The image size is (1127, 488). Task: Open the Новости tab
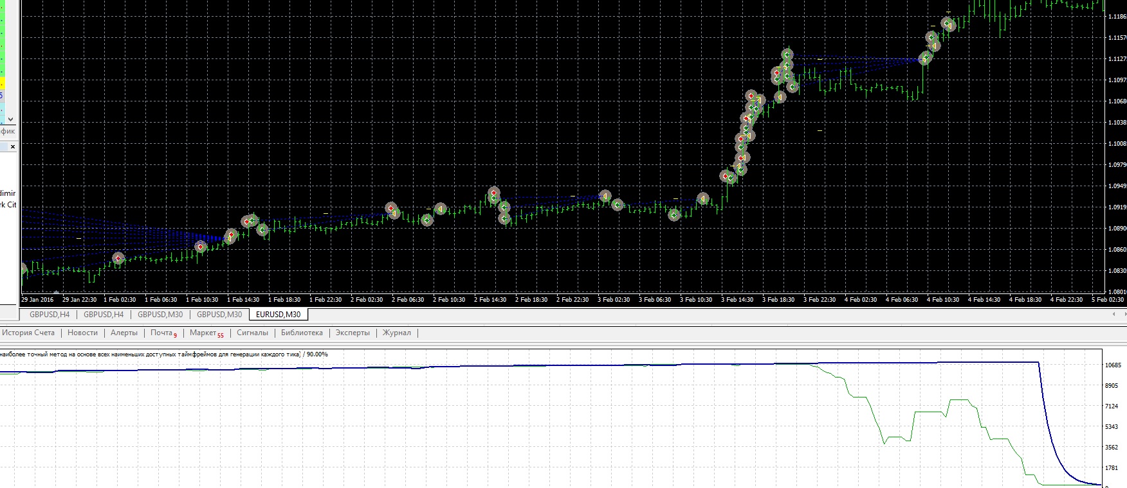82,333
